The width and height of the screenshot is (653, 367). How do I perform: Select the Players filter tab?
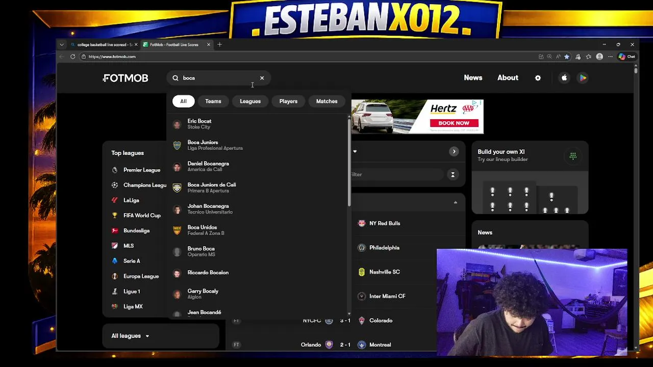click(288, 101)
